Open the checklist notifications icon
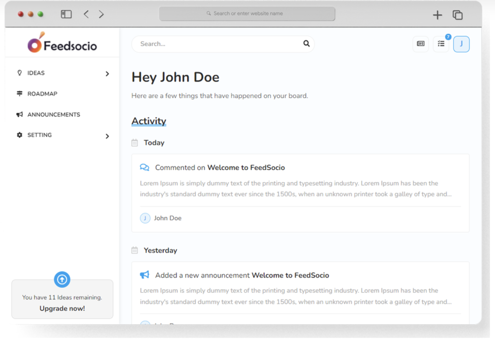495x339 pixels. click(x=441, y=44)
